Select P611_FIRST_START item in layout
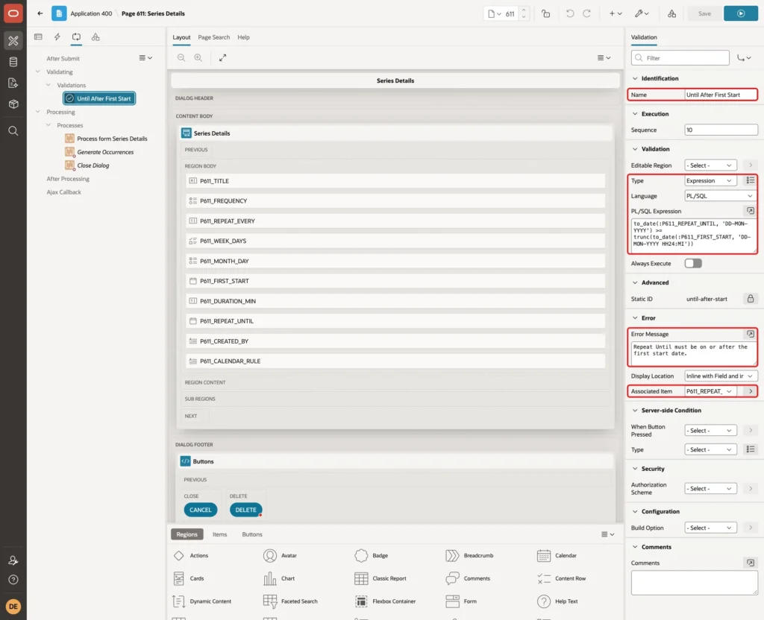The image size is (764, 620). pyautogui.click(x=395, y=281)
